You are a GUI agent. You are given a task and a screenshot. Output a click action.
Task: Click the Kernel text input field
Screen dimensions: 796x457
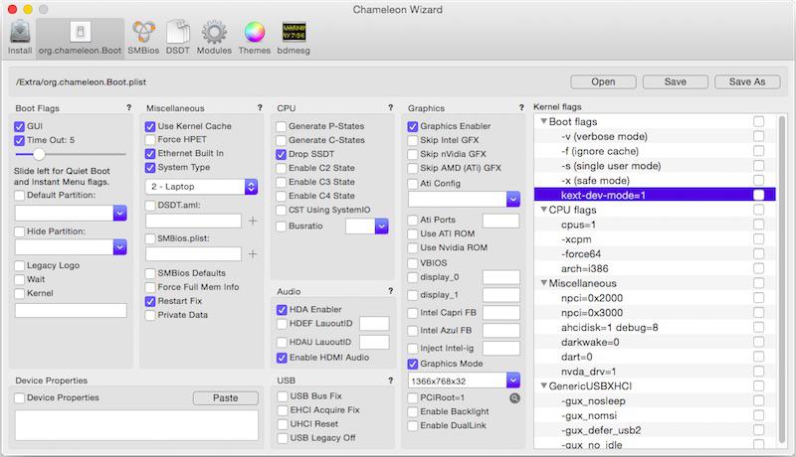[71, 311]
